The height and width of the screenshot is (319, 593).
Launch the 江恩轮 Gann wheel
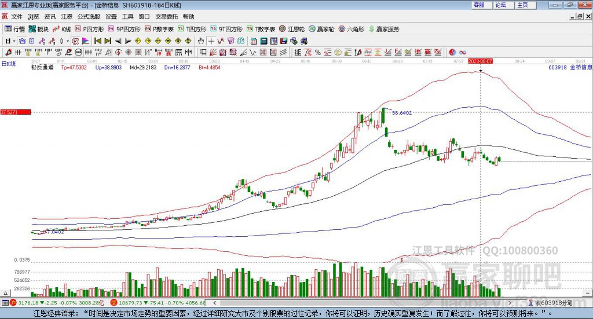point(292,29)
